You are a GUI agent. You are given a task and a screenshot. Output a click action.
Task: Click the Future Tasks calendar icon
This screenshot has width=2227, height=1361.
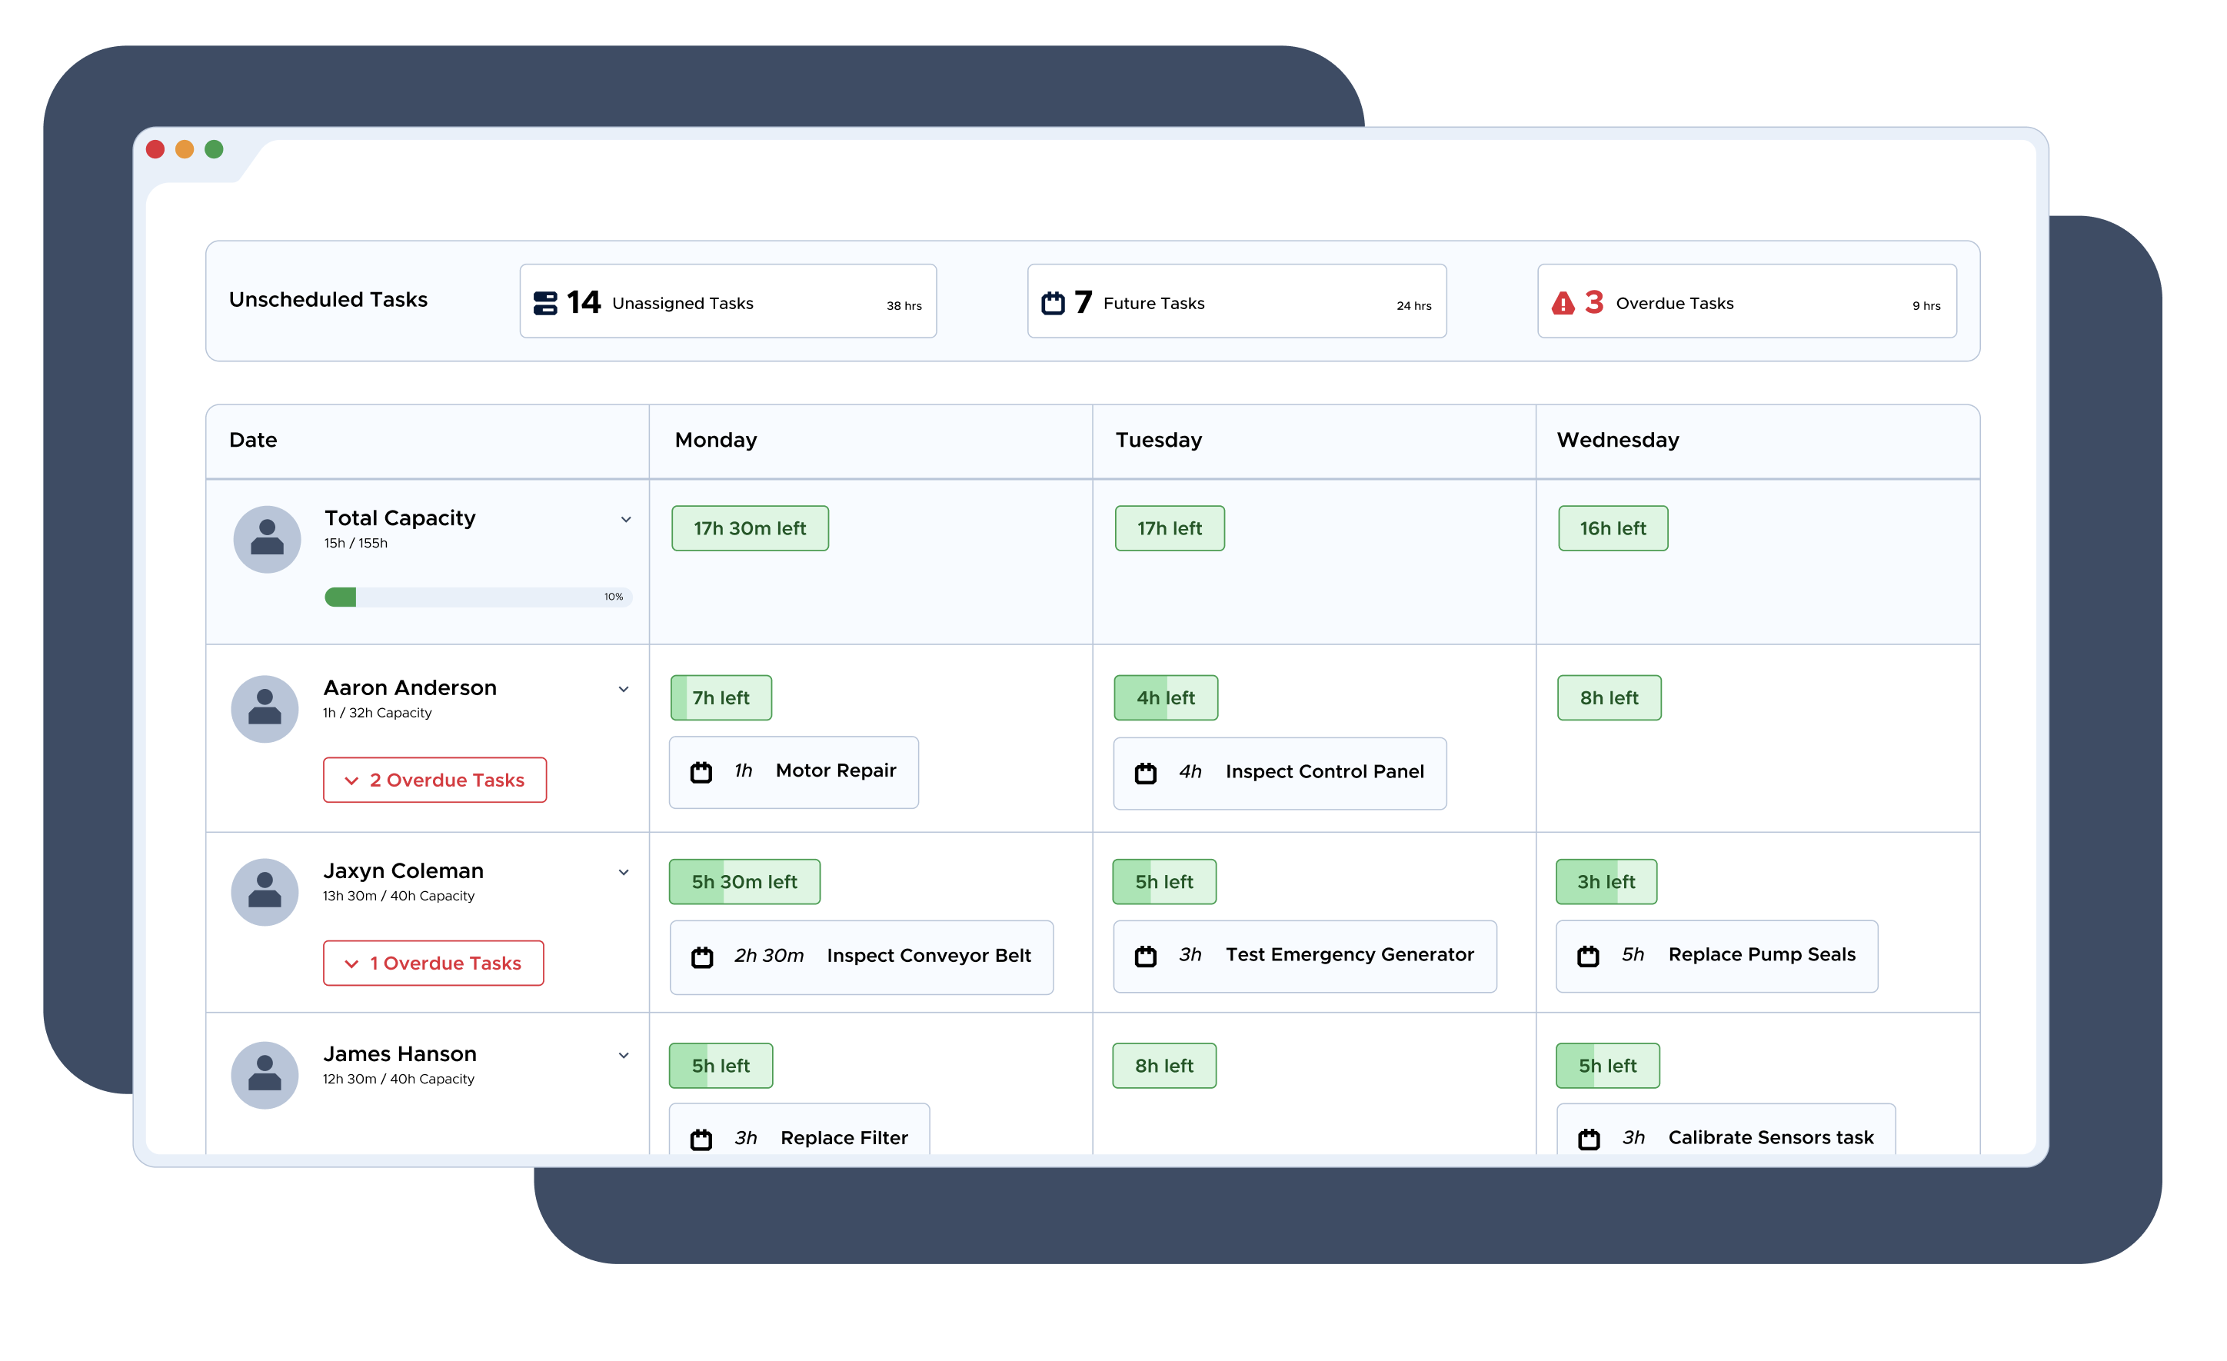[1053, 303]
